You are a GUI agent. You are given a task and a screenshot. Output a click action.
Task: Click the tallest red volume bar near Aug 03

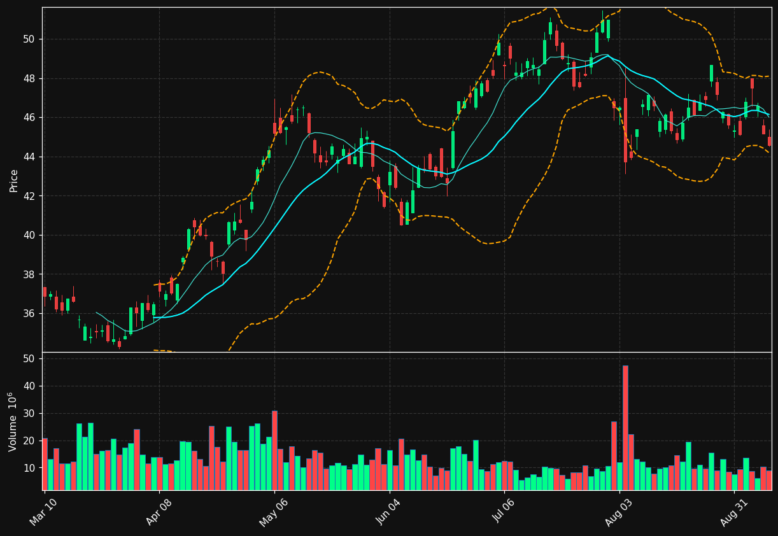point(625,428)
